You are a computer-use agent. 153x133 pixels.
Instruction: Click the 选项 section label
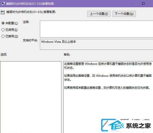[4, 54]
